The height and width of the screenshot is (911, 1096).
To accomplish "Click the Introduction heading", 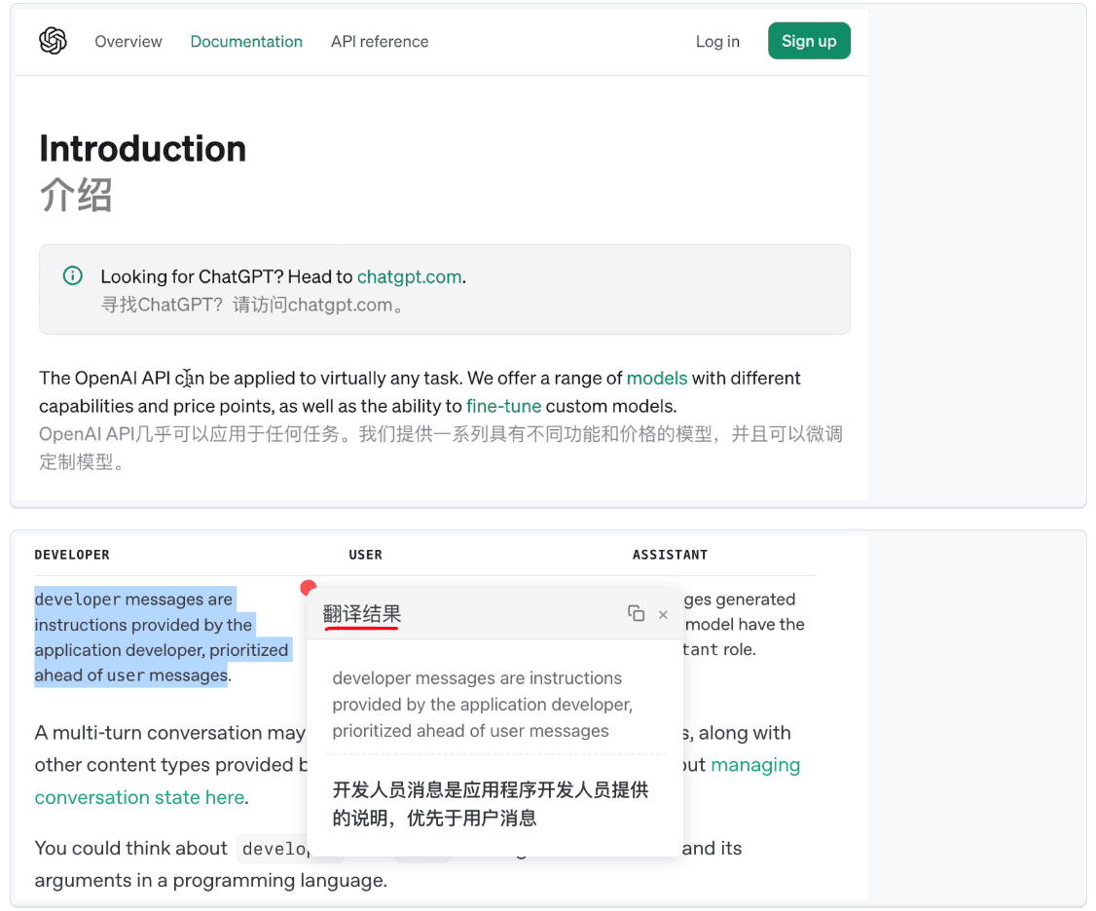I will [x=142, y=148].
